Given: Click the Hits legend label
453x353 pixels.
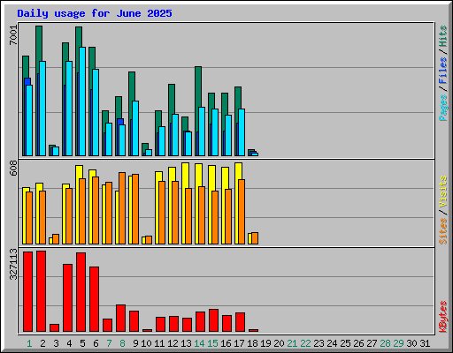Looking at the screenshot, I should click(442, 36).
